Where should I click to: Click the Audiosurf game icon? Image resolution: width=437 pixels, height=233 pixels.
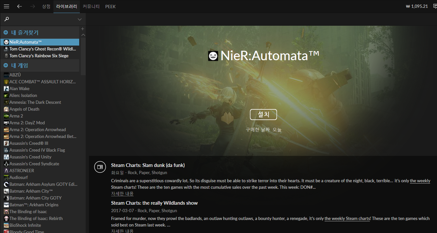(x=6, y=177)
